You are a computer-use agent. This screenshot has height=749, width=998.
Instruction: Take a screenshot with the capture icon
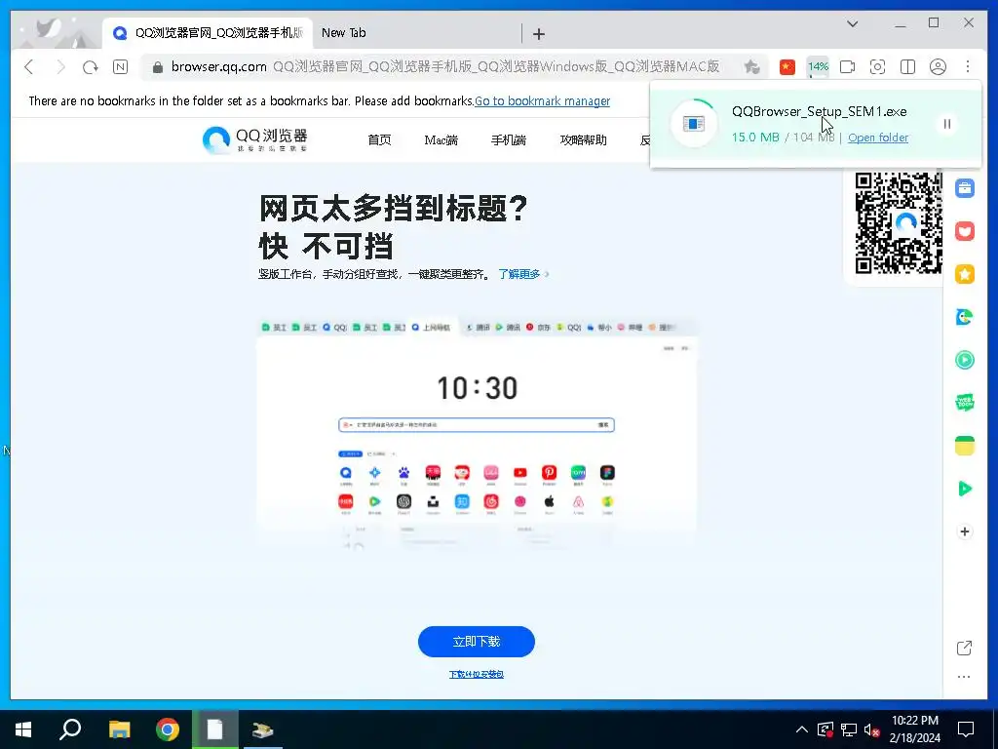(878, 67)
